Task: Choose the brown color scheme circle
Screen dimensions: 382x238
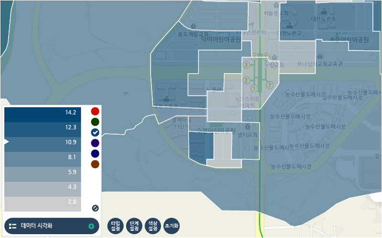Action: click(x=95, y=164)
